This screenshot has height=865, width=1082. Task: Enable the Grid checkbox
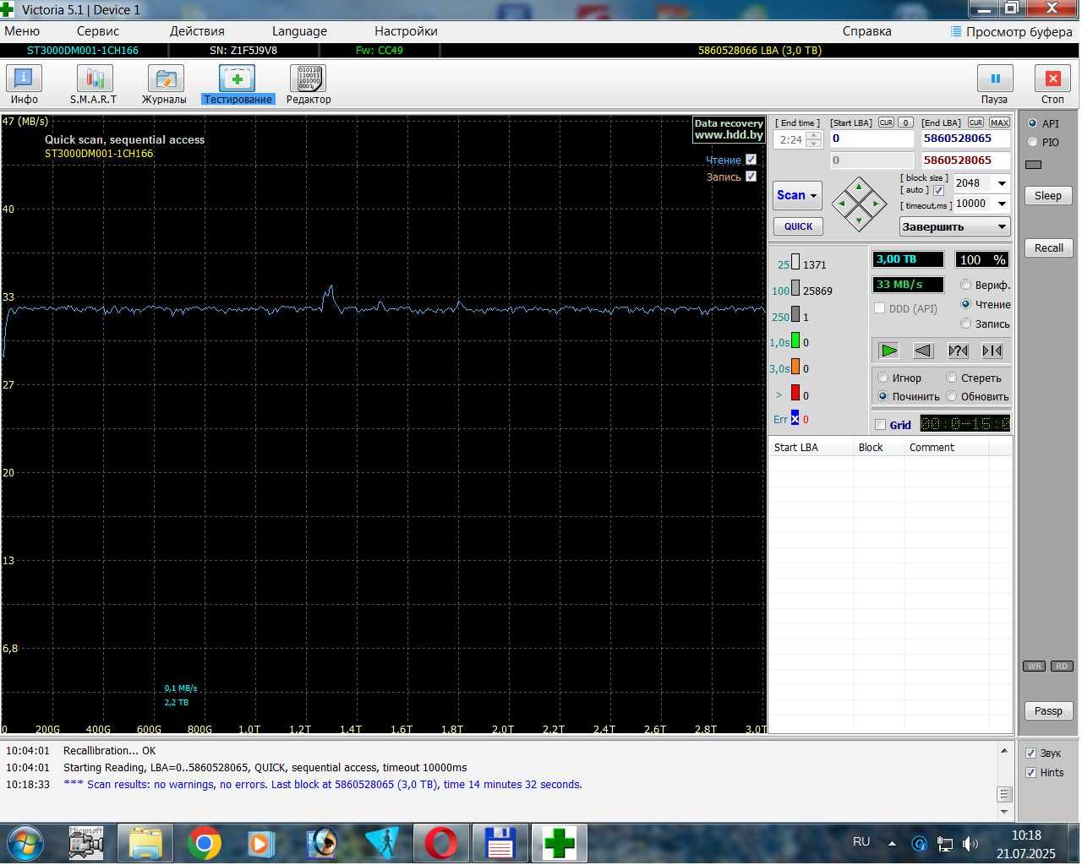(880, 425)
